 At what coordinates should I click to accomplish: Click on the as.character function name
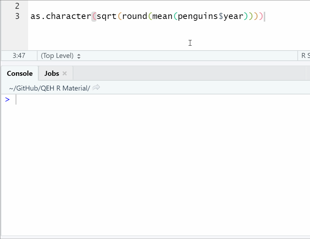tap(61, 16)
